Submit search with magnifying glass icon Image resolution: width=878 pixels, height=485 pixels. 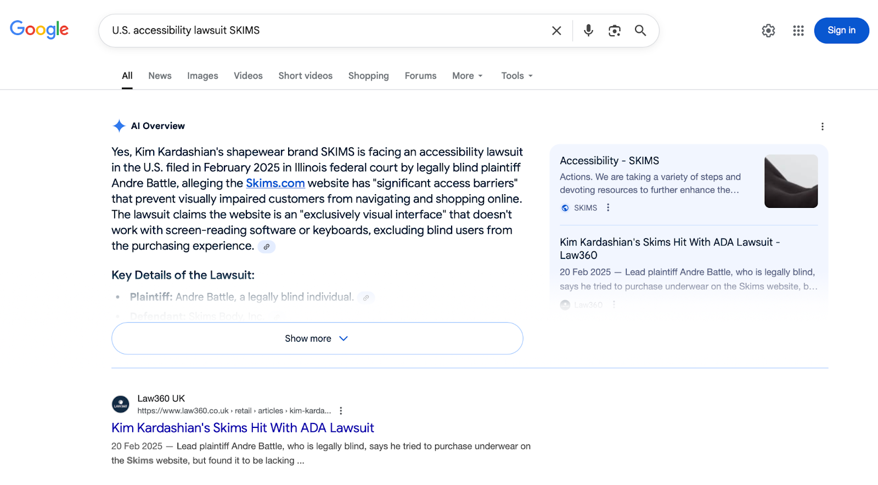point(640,31)
